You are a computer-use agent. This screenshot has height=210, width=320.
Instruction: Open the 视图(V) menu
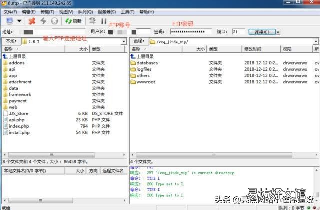[x=66, y=12]
